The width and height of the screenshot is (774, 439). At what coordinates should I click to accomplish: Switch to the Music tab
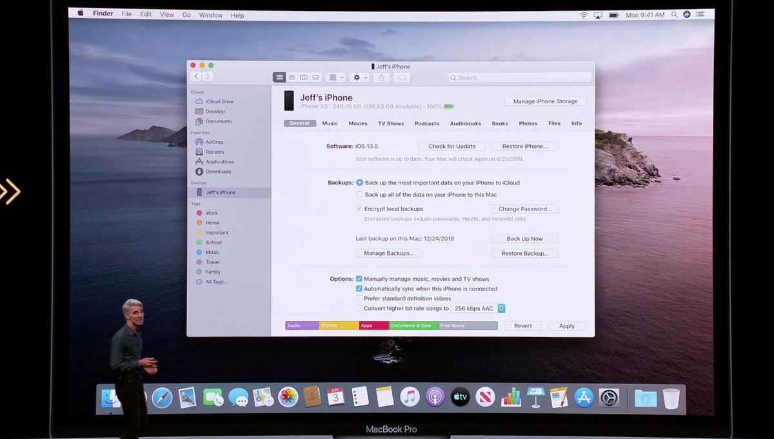[x=330, y=123]
